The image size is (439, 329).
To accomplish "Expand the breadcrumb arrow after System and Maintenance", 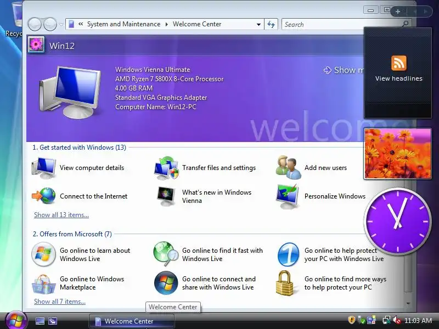I will (x=167, y=24).
